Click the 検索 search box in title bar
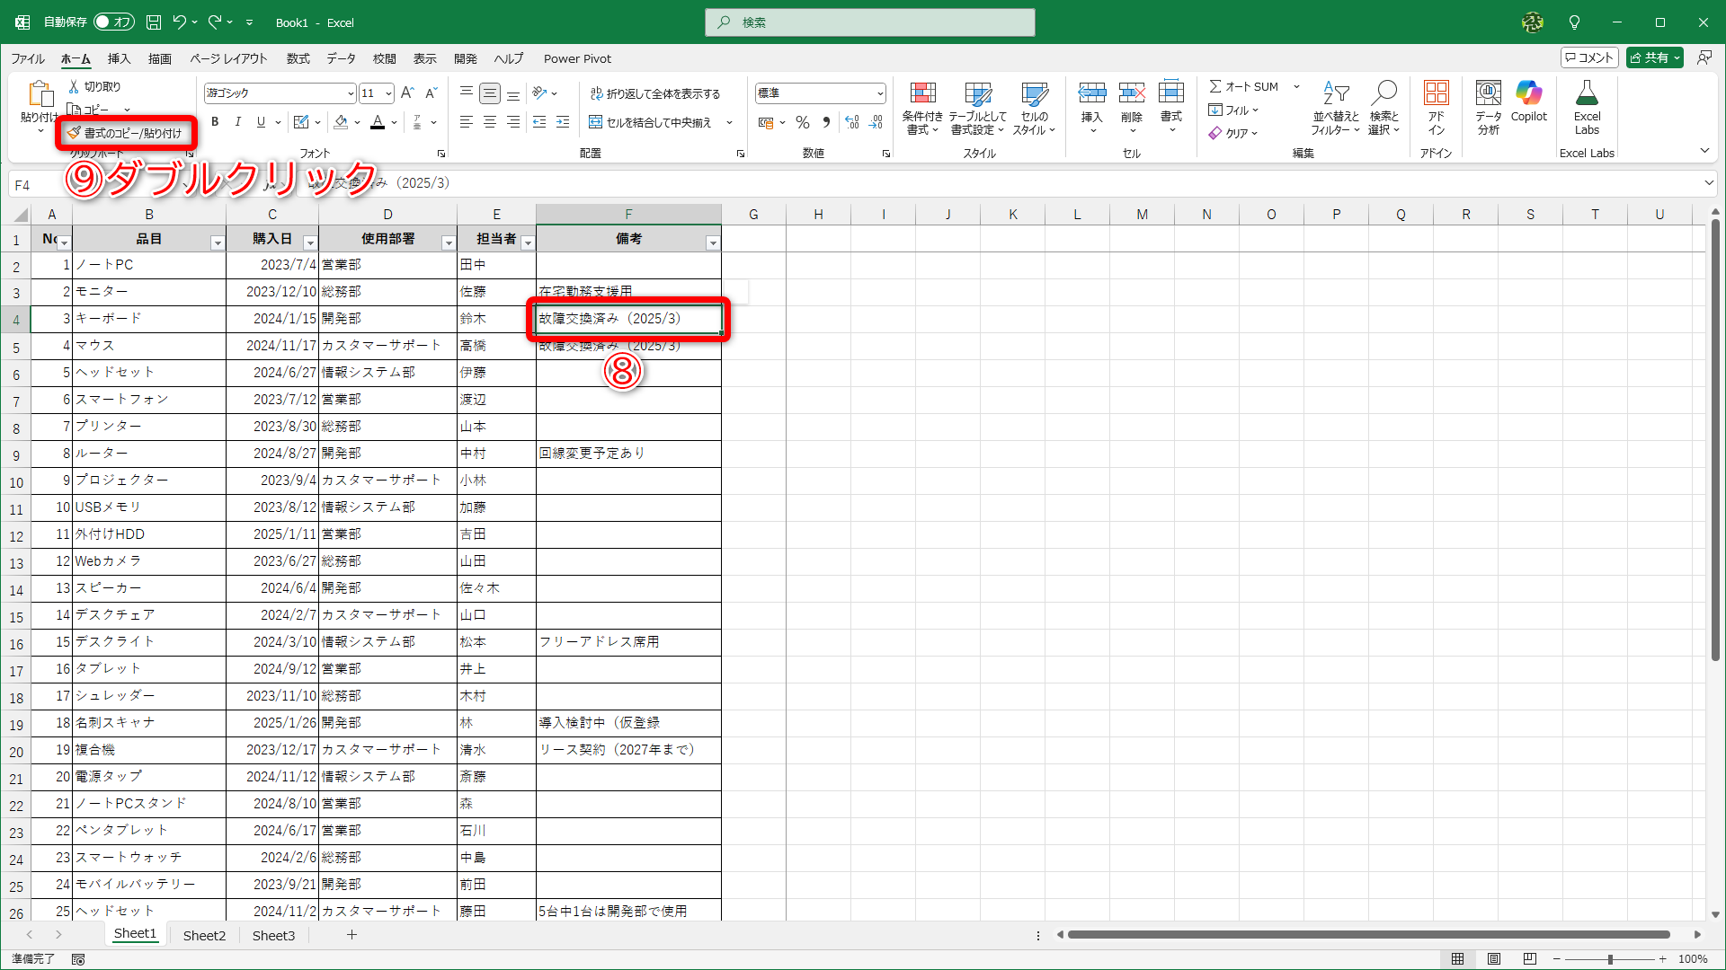 pos(869,22)
